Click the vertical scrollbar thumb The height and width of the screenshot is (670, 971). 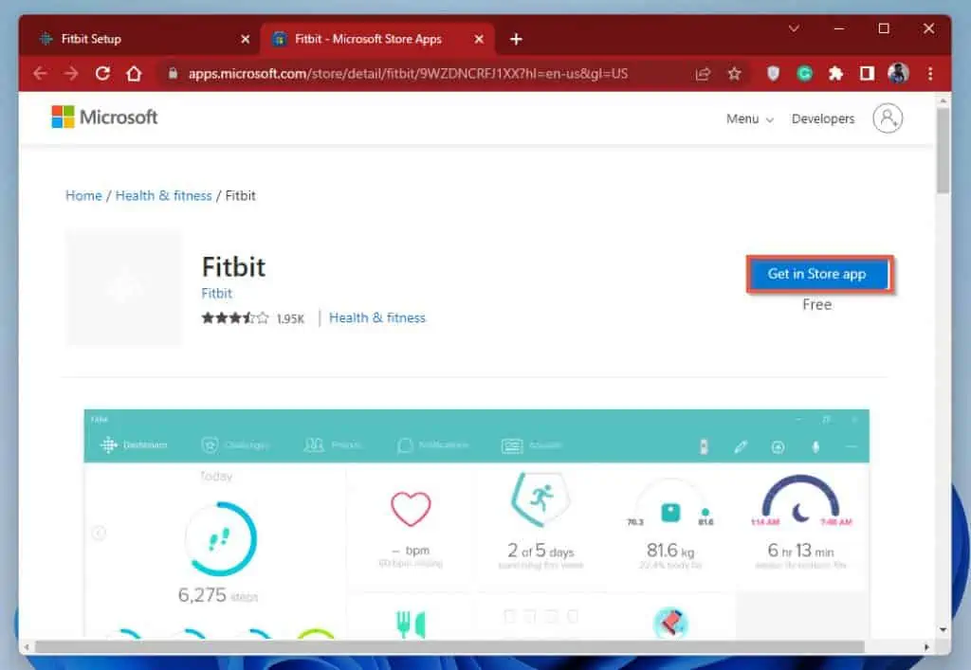tap(943, 151)
